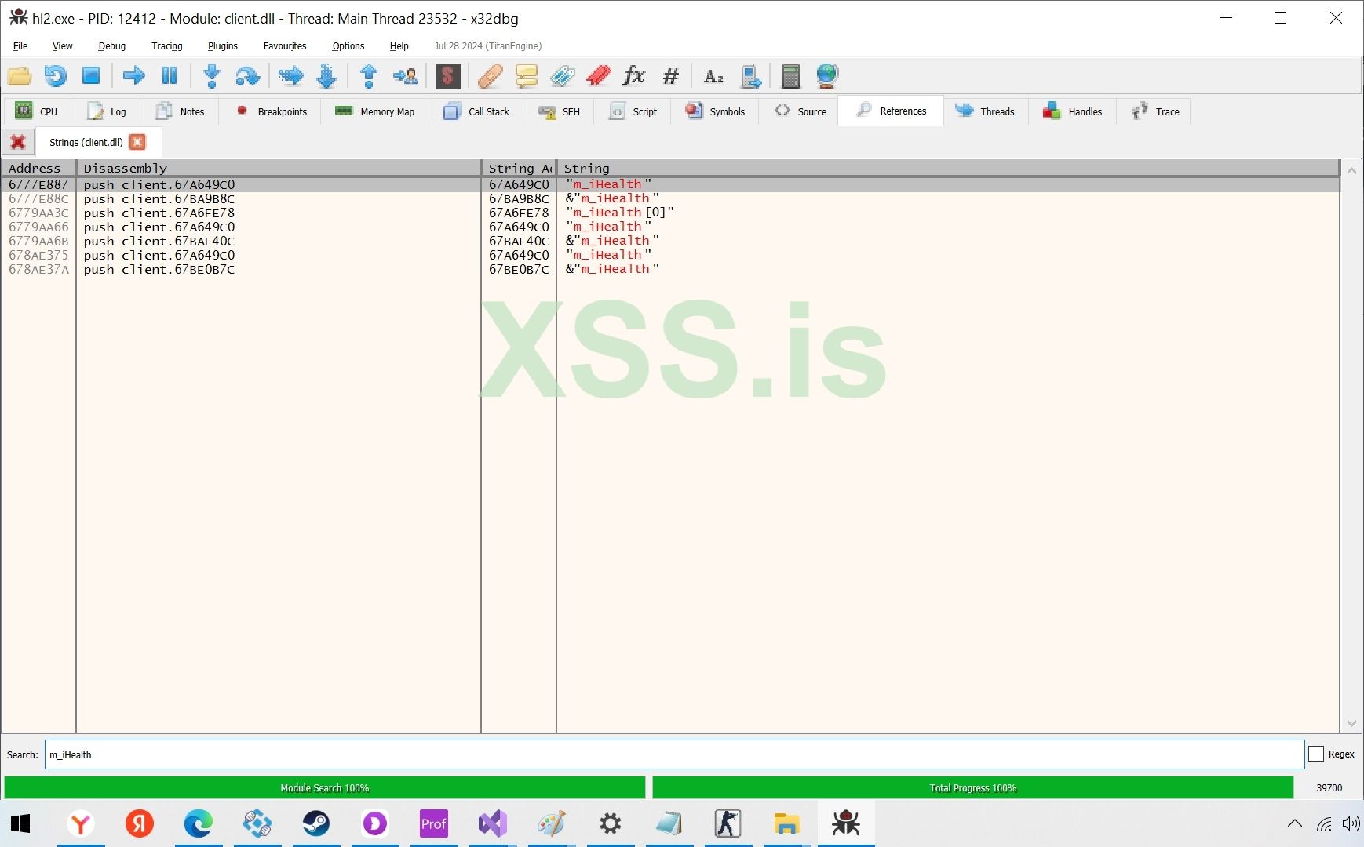Screen dimensions: 1364x847
Task: Click the Module Search 100% progress bar
Action: click(325, 787)
